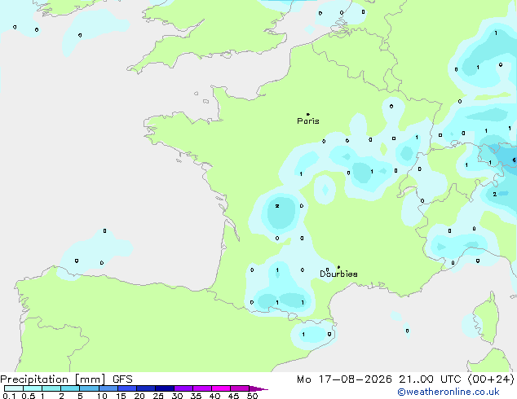Click the 25–30 mm dark blue swatch
The image size is (517, 399).
[x=164, y=388]
